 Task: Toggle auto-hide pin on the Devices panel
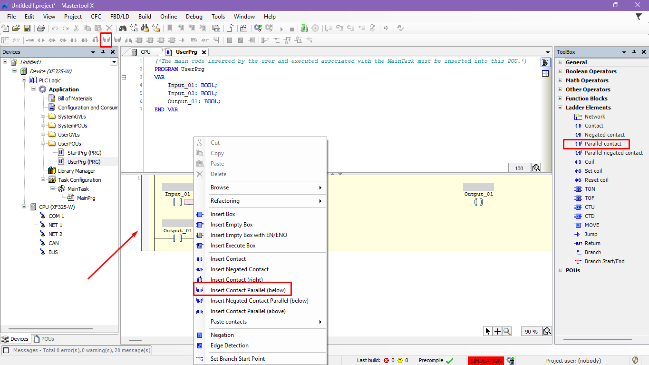coord(103,52)
